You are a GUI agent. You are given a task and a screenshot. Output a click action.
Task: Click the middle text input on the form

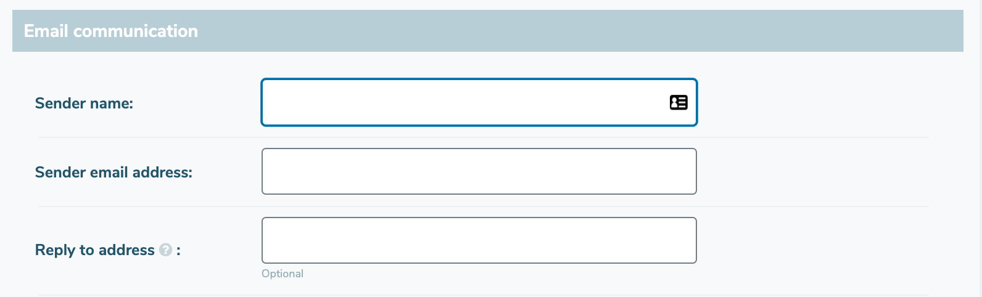tap(479, 171)
